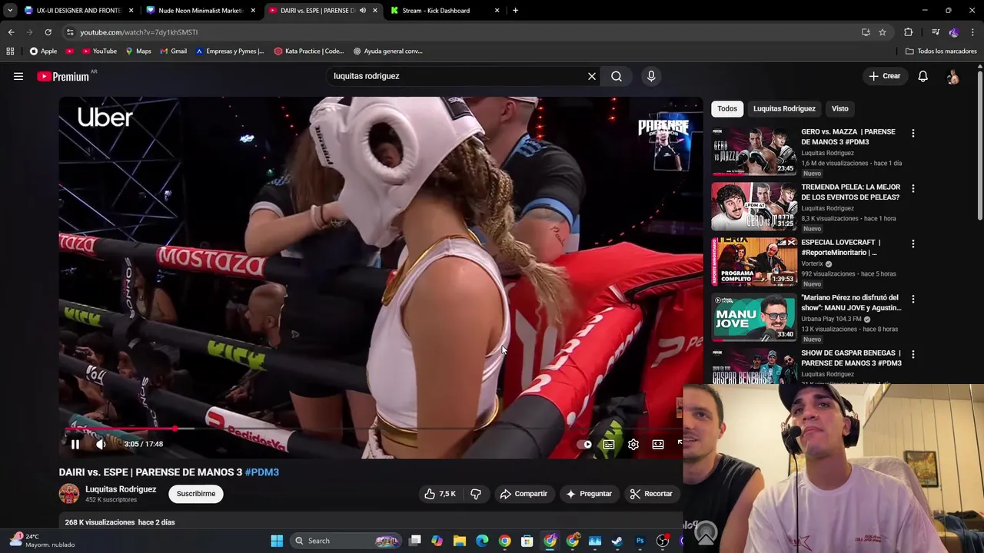Image resolution: width=984 pixels, height=553 pixels.
Task: Toggle the autoplay switch in player
Action: coord(586,444)
